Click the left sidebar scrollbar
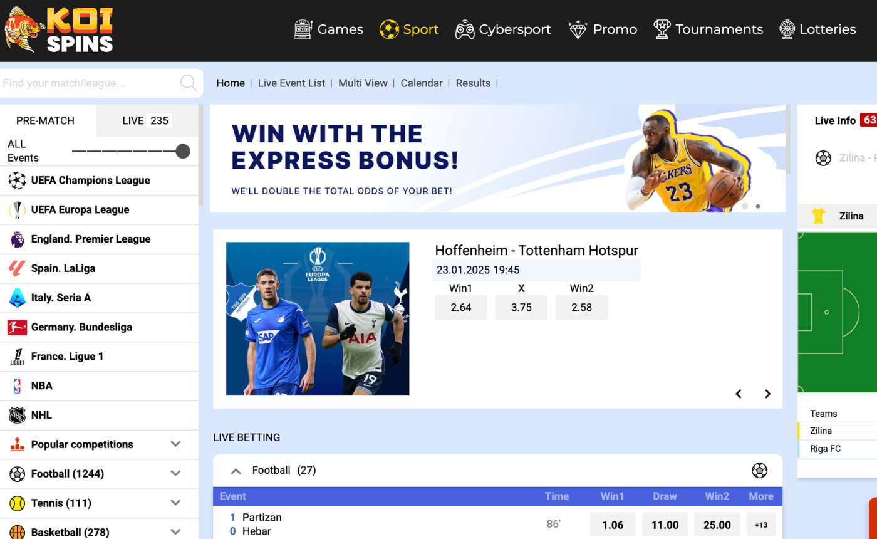This screenshot has height=539, width=877. click(x=200, y=155)
